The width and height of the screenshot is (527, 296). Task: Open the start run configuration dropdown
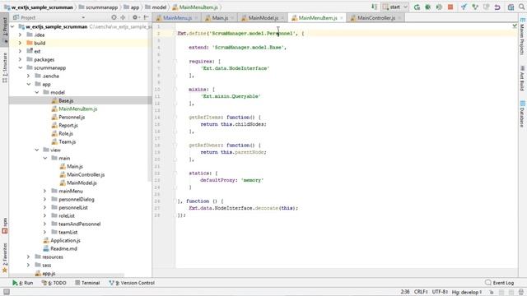395,7
